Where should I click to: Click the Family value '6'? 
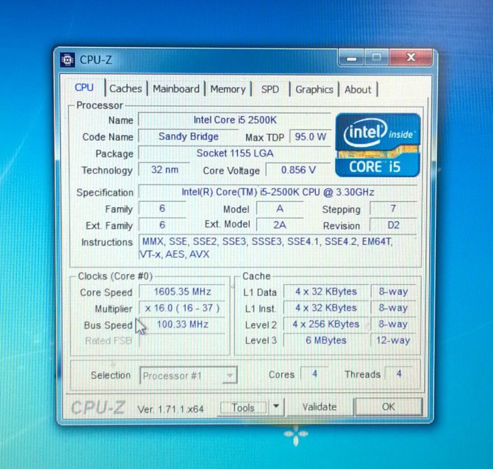click(162, 208)
